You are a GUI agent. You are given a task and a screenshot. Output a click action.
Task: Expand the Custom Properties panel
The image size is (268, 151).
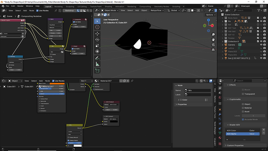226,145
